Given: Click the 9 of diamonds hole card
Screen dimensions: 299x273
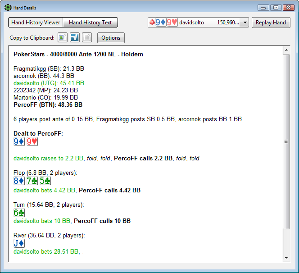Looking at the screenshot, I should click(x=19, y=142).
